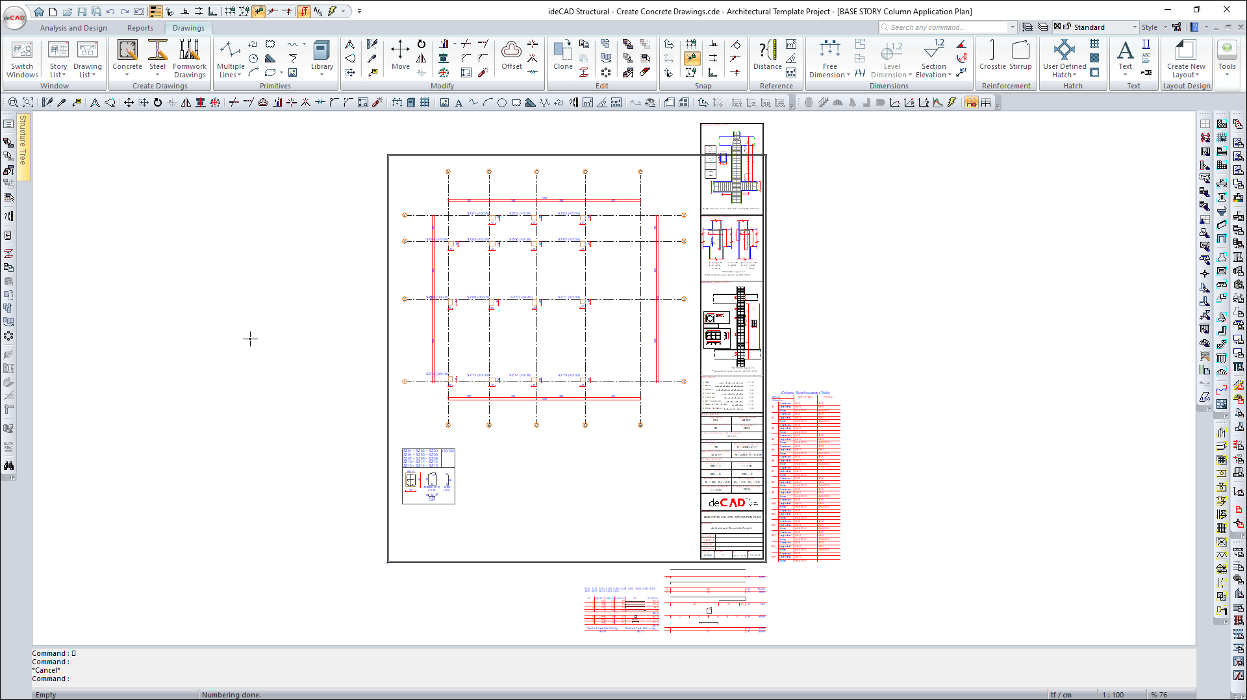Select the Distance reference tool

tap(767, 55)
